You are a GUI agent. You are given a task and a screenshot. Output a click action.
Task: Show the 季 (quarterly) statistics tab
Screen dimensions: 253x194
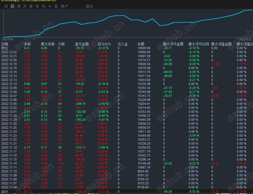coord(31,6)
